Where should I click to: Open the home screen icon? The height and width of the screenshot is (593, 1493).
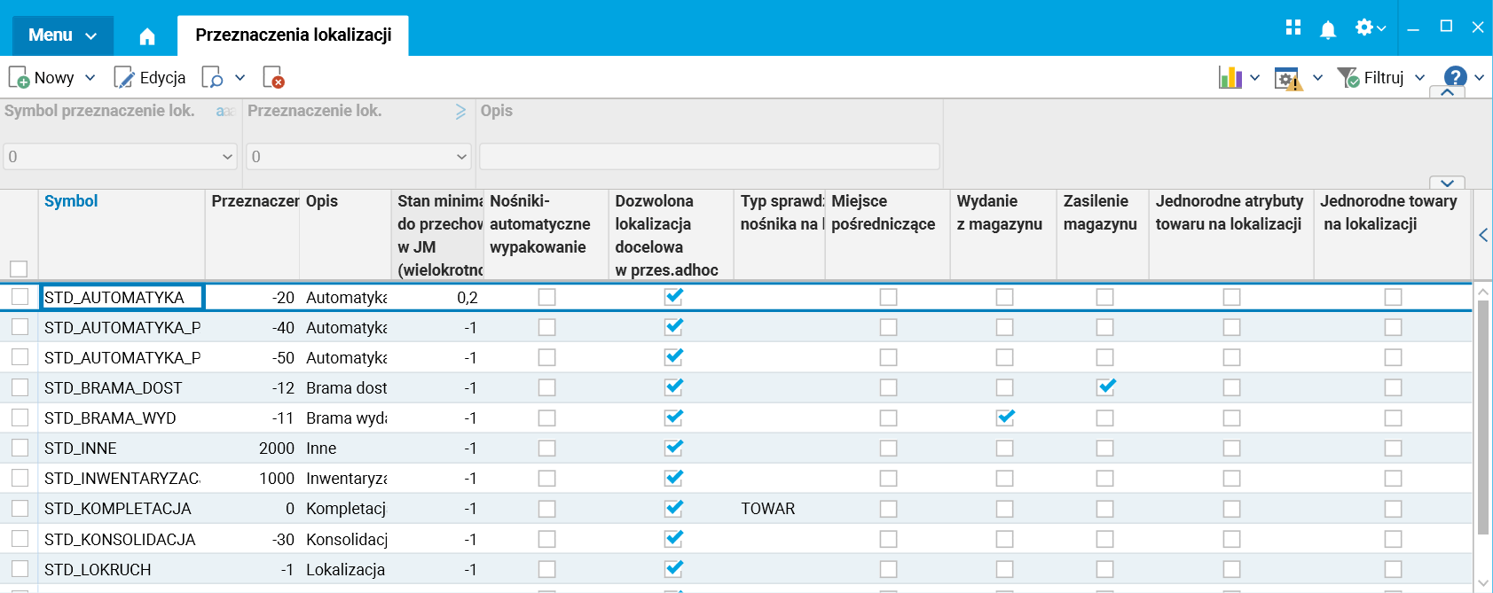point(147,36)
